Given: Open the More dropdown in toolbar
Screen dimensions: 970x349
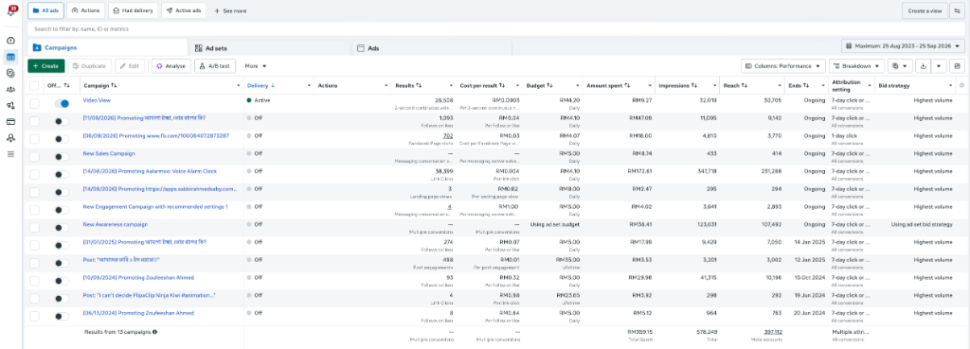Looking at the screenshot, I should (256, 66).
